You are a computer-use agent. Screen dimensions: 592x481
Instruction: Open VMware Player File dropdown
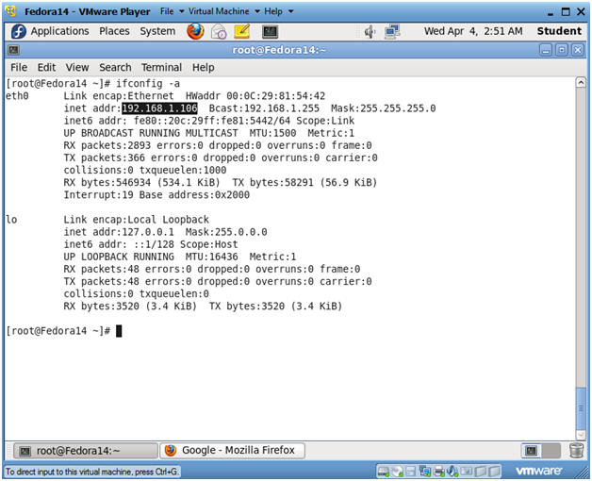point(172,11)
